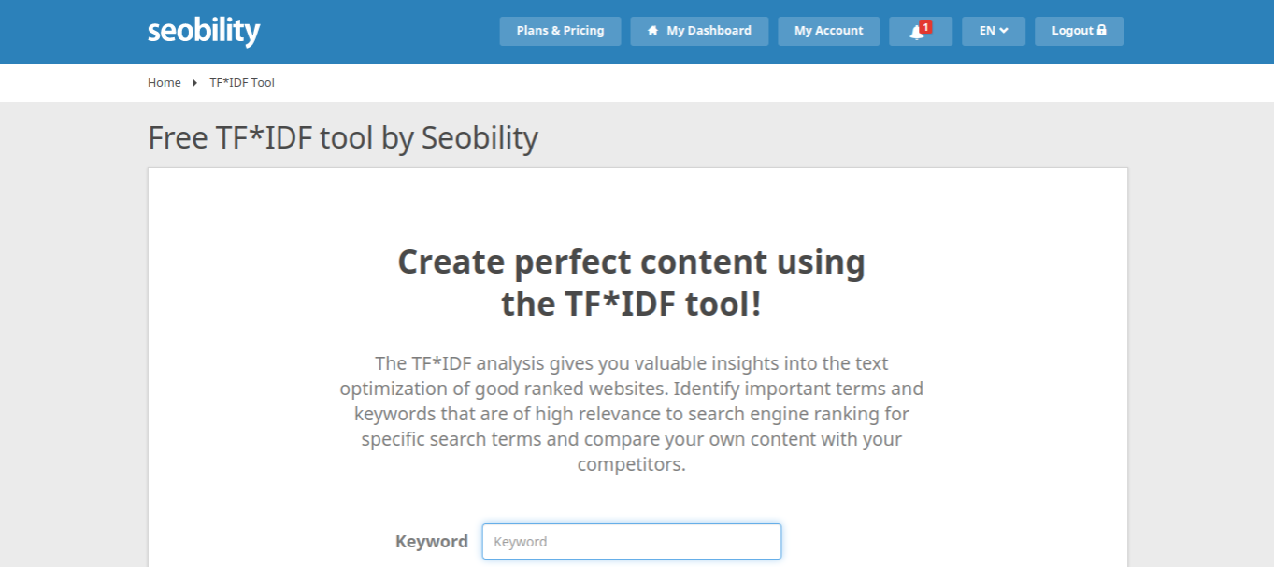Screen dimensions: 1274x567
Task: Click the breadcrumb arrow separator after Home
Action: (194, 83)
